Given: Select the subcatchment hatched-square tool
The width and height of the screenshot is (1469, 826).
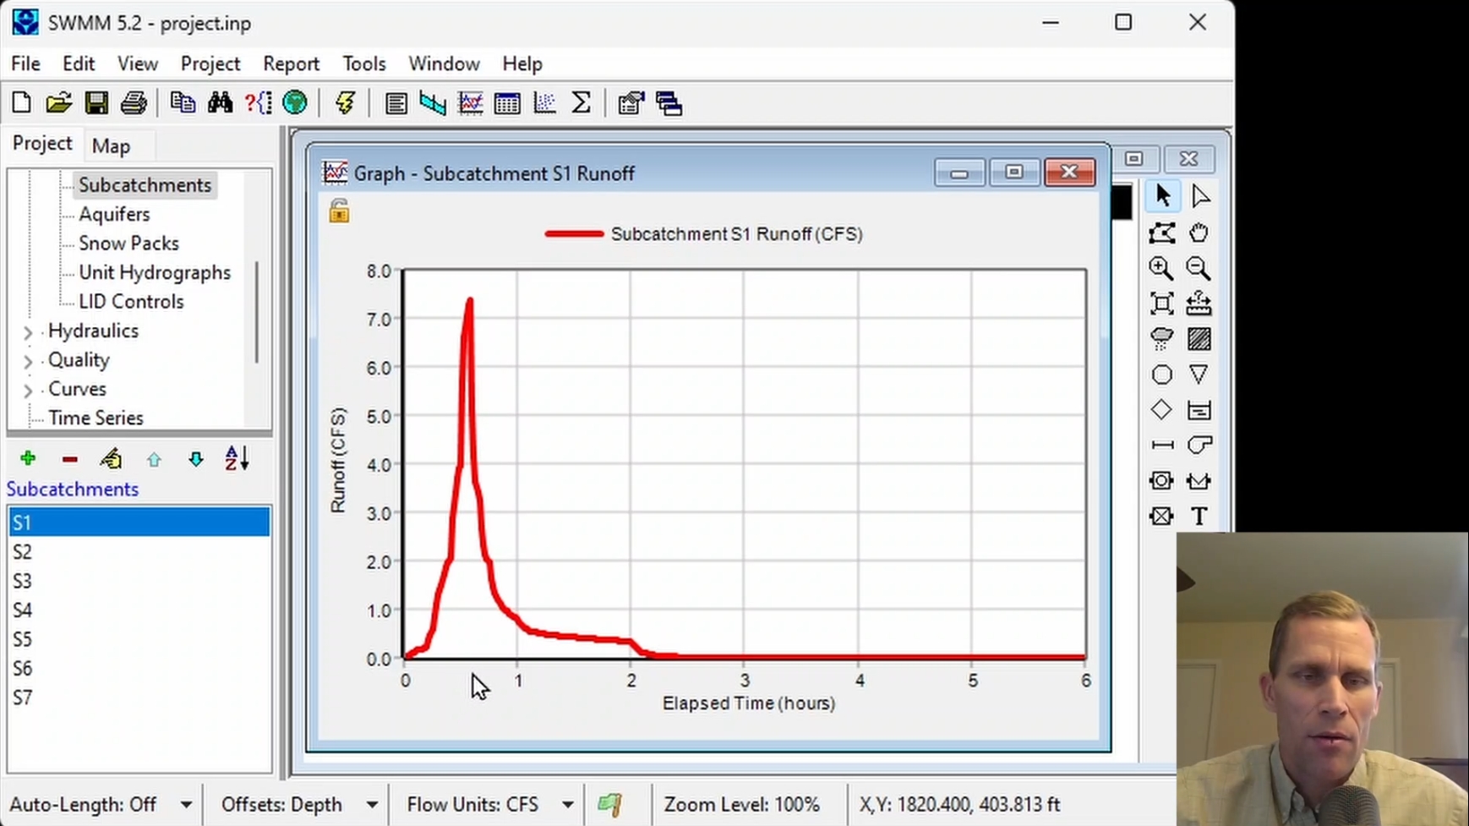Looking at the screenshot, I should 1199,339.
